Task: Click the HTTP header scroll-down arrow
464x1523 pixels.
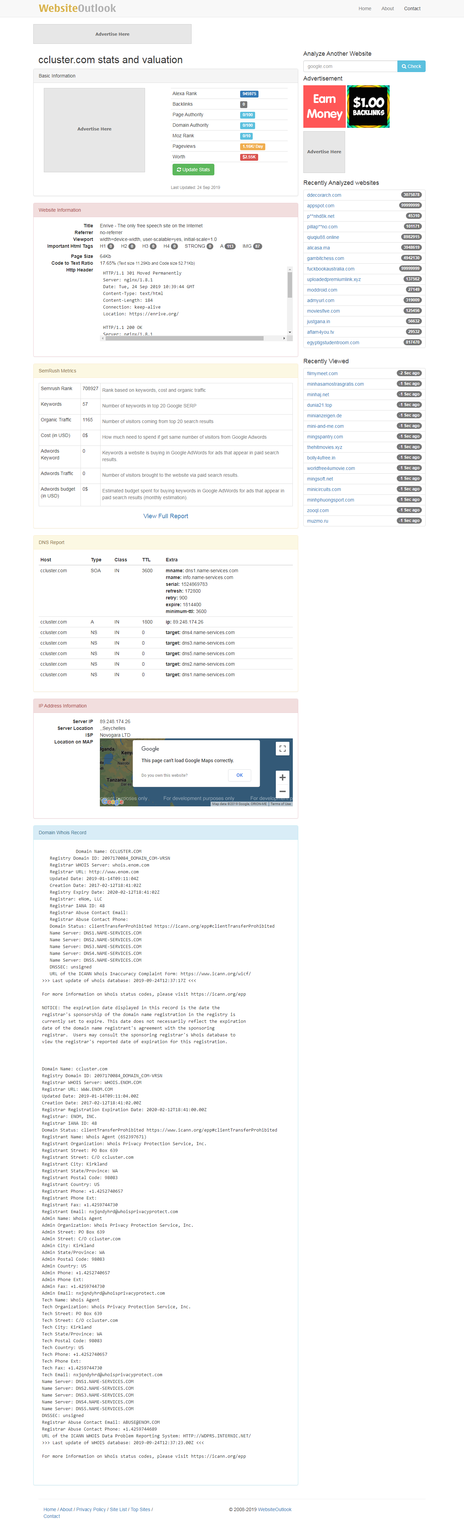Action: point(290,332)
